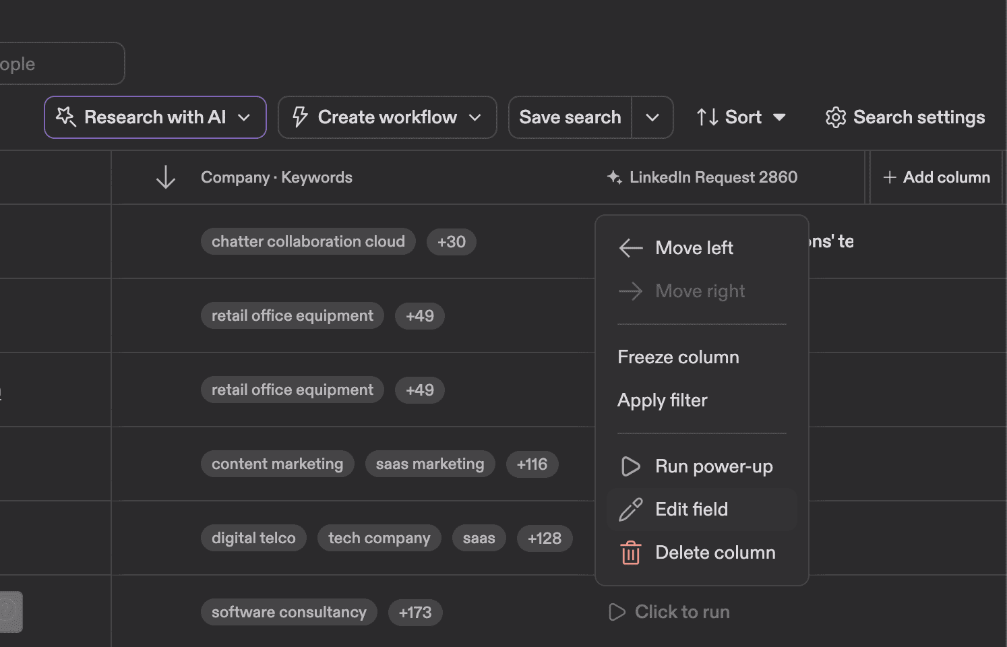This screenshot has height=647, width=1007.
Task: Open the Create workflow menu
Action: (388, 117)
